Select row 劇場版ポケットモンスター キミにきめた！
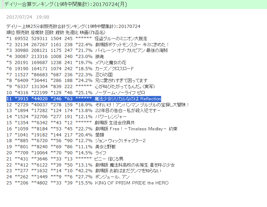 pos(88,44)
